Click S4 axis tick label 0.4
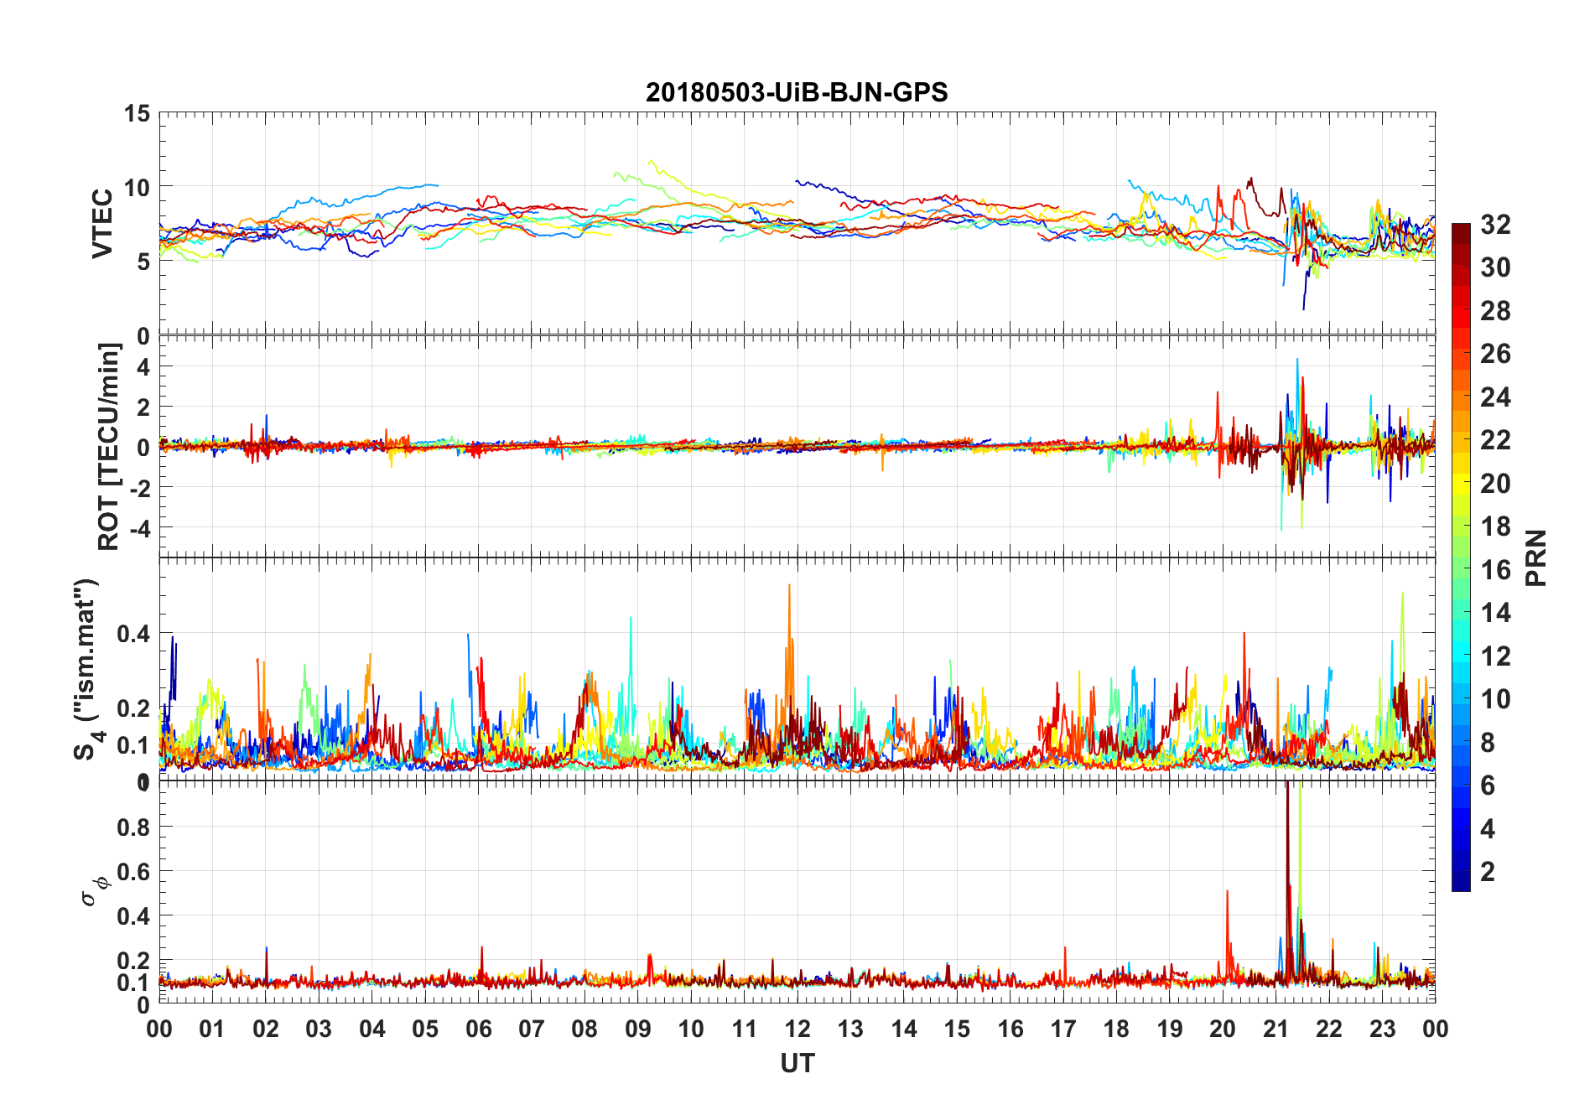1595x1115 pixels. (134, 634)
